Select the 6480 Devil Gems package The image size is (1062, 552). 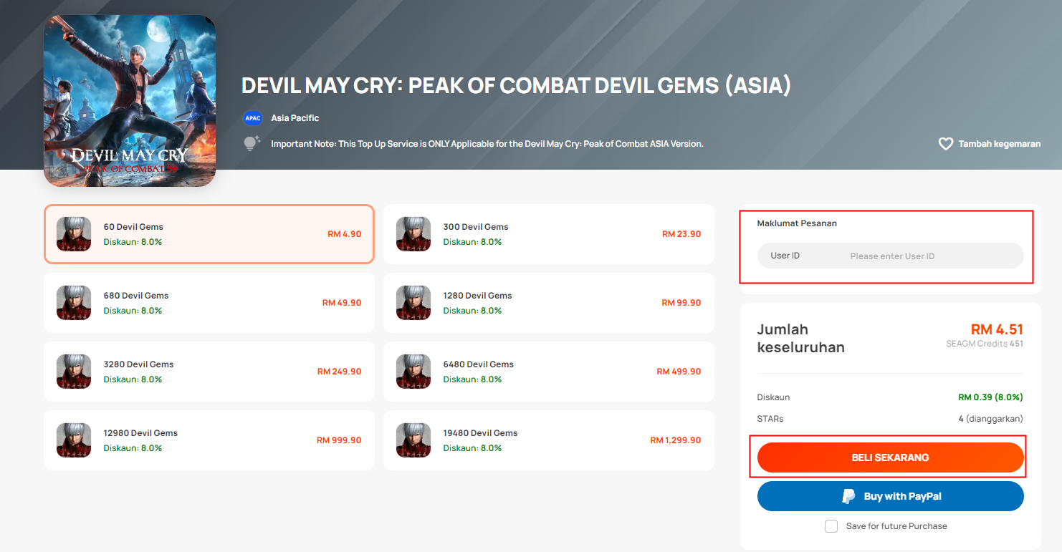549,372
